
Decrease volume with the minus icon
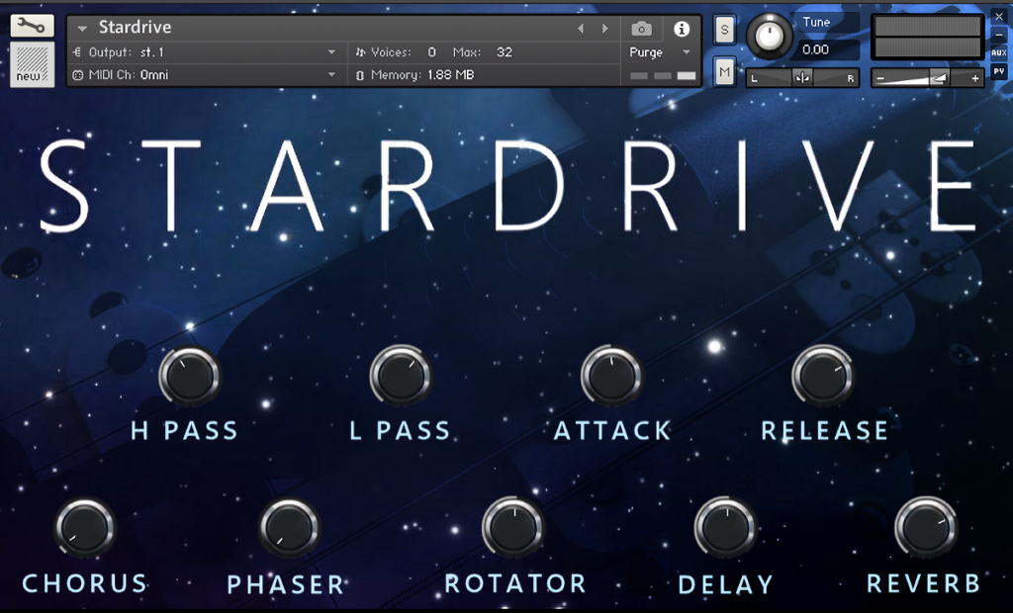pos(879,79)
